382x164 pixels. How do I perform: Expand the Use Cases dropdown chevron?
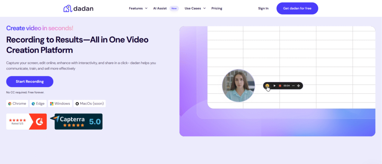pyautogui.click(x=204, y=8)
